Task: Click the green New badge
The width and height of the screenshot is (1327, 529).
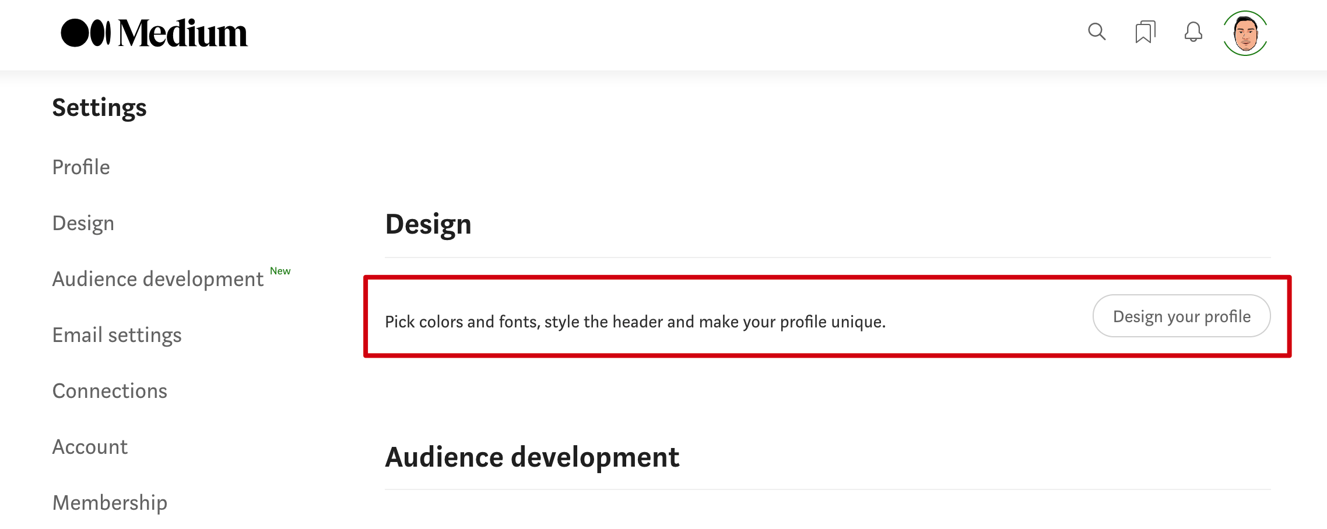Action: tap(280, 271)
